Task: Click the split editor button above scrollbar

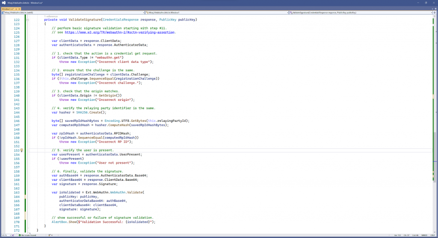Action: 435,12
